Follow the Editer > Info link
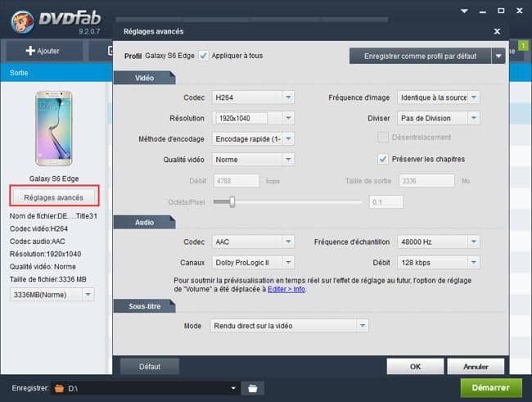 pyautogui.click(x=286, y=289)
